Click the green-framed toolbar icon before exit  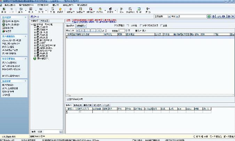(139, 9)
